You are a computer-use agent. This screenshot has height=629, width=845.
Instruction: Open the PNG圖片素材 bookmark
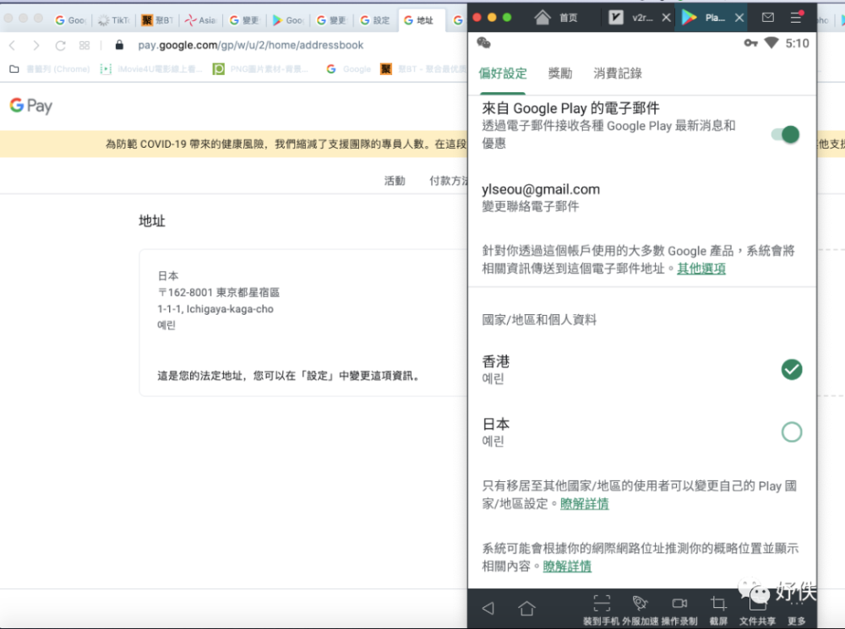click(x=261, y=69)
